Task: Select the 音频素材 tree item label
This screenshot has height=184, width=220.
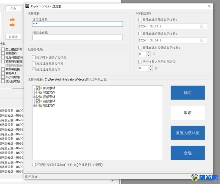Action: 49,101
